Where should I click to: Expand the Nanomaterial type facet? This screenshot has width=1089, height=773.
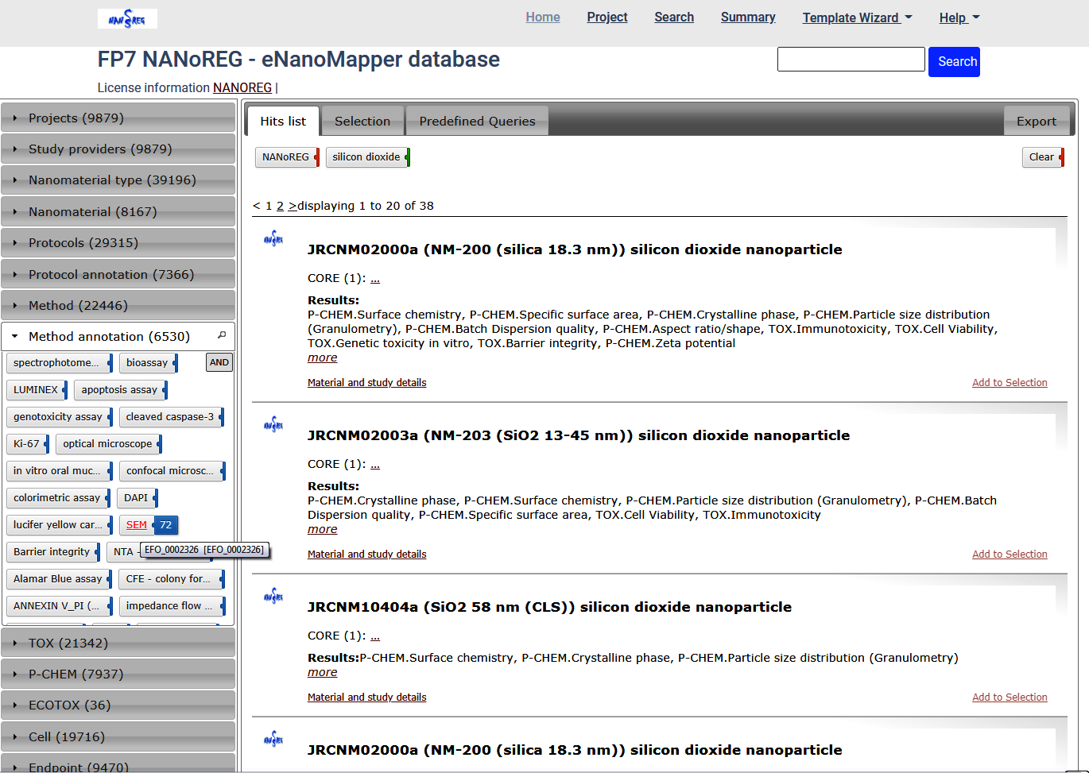pos(112,180)
